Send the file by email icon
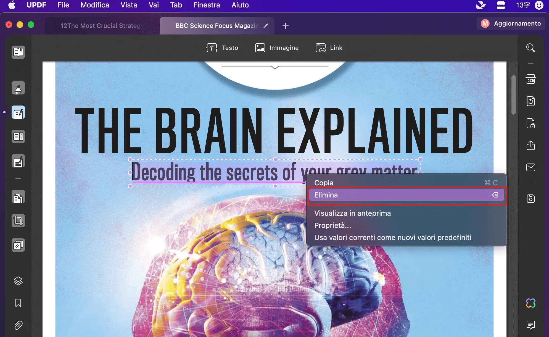Image resolution: width=549 pixels, height=337 pixels. tap(530, 167)
